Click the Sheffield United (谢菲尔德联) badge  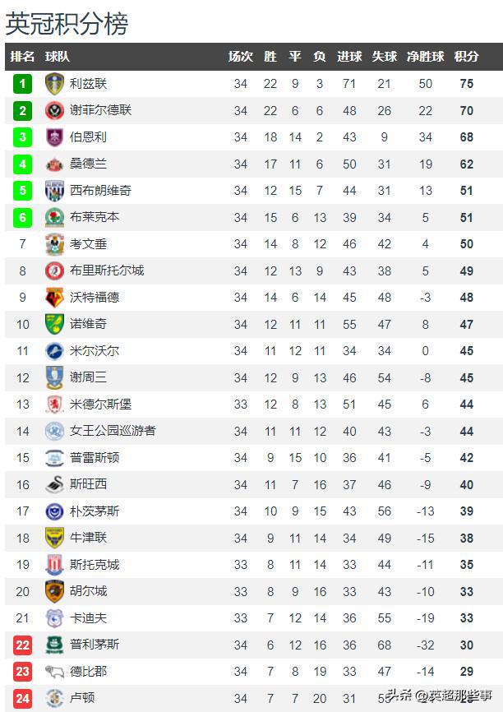pyautogui.click(x=54, y=110)
